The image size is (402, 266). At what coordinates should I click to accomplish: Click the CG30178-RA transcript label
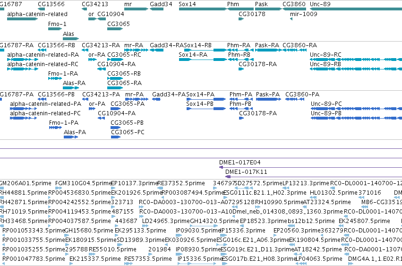click(257, 64)
